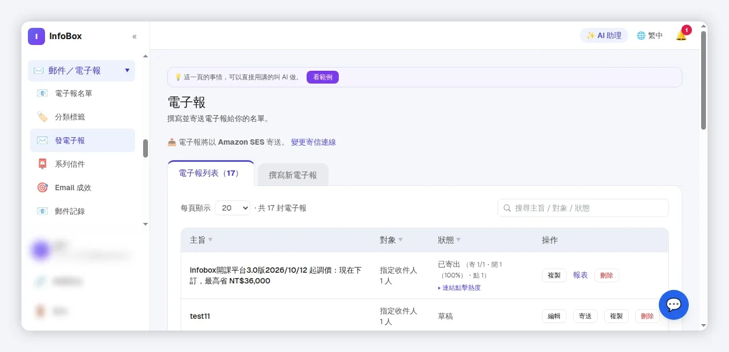Image resolution: width=729 pixels, height=352 pixels.
Task: Click 複製 for test11 draft
Action: point(616,316)
